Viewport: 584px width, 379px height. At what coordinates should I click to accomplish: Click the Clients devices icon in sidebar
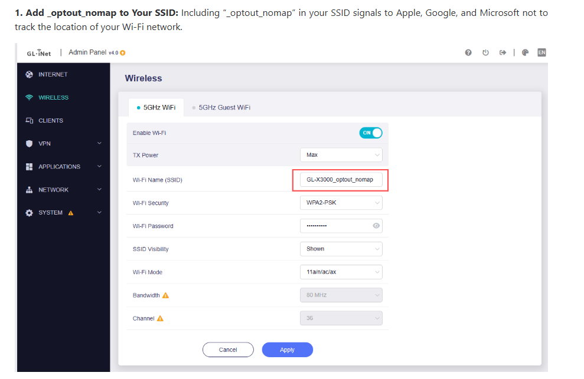tap(29, 121)
